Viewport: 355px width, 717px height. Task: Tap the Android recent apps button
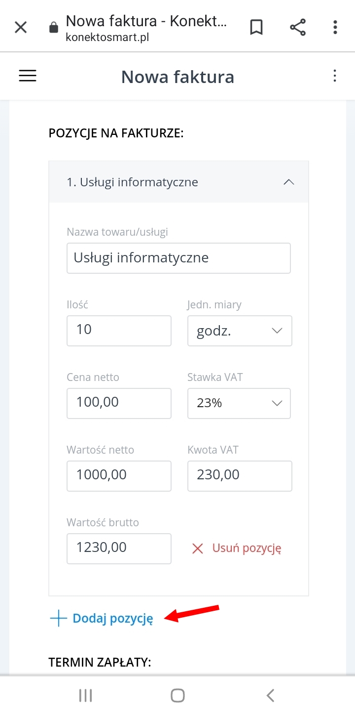(x=86, y=696)
